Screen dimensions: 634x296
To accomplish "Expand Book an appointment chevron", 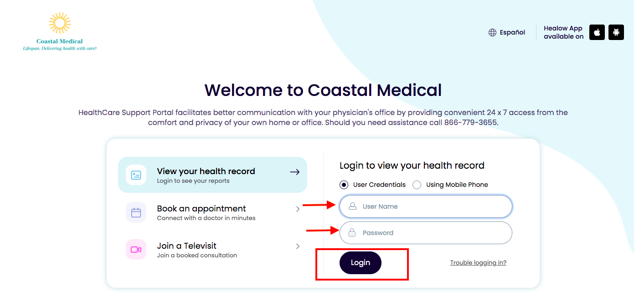I will [298, 209].
